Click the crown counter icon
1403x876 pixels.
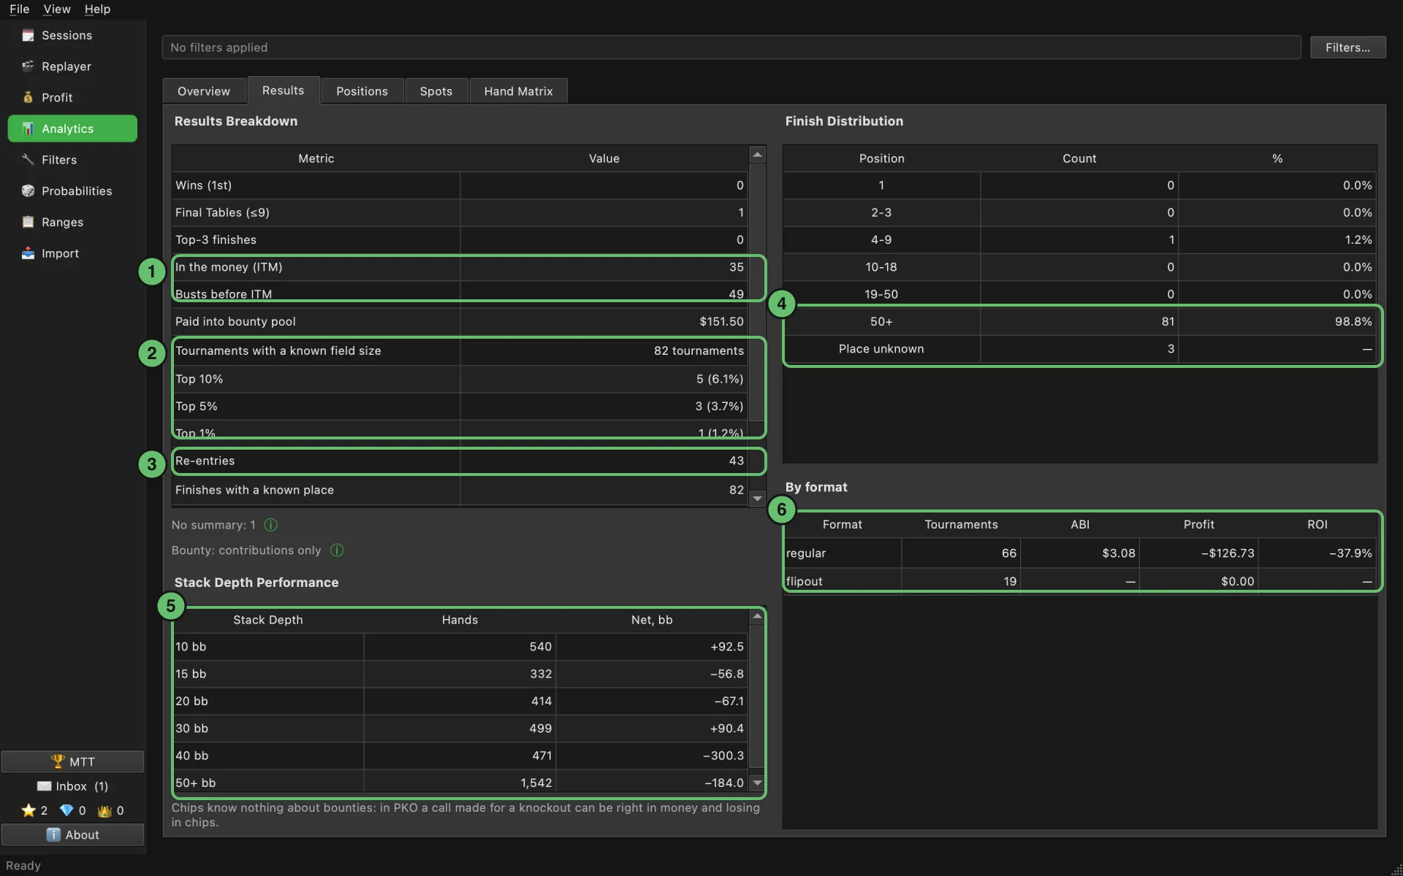pos(104,810)
